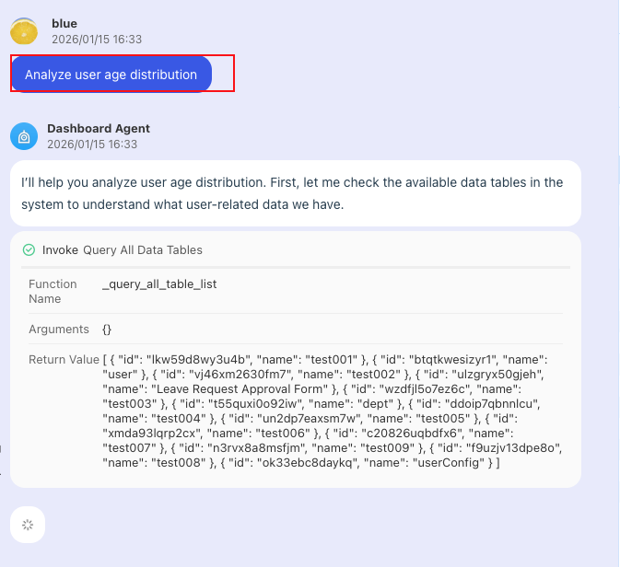
Task: Click the timestamp under the 'blue' username
Action: pyautogui.click(x=97, y=40)
